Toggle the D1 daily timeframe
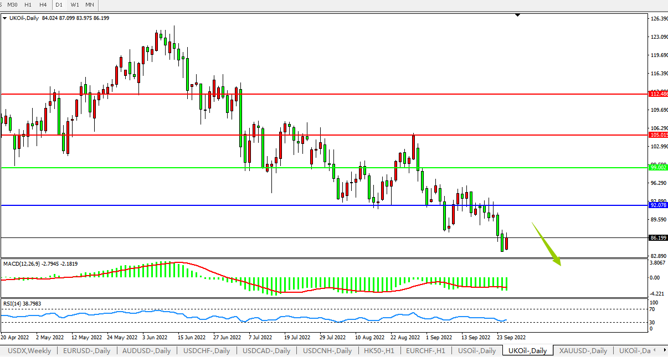 tap(59, 4)
